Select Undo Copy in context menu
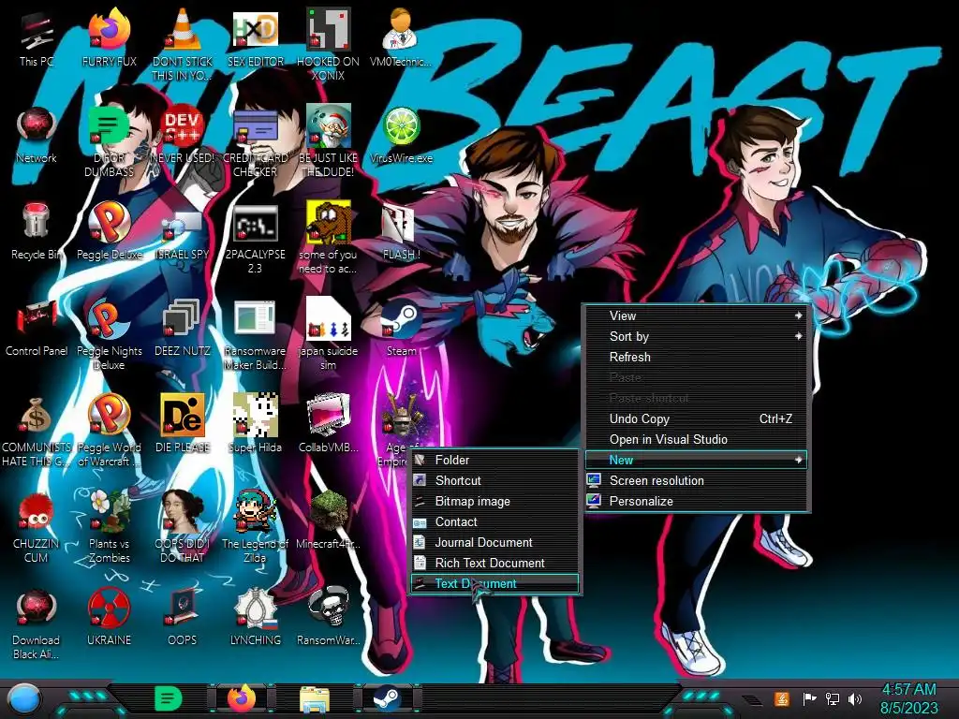Viewport: 959px width, 719px height. (x=697, y=418)
